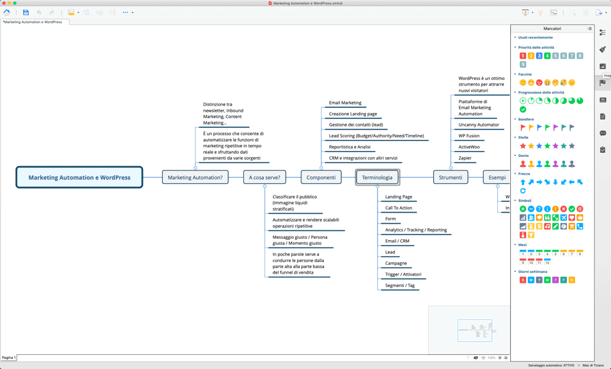Open the Outline panel in the right sidebar
This screenshot has height=369, width=611.
(602, 33)
